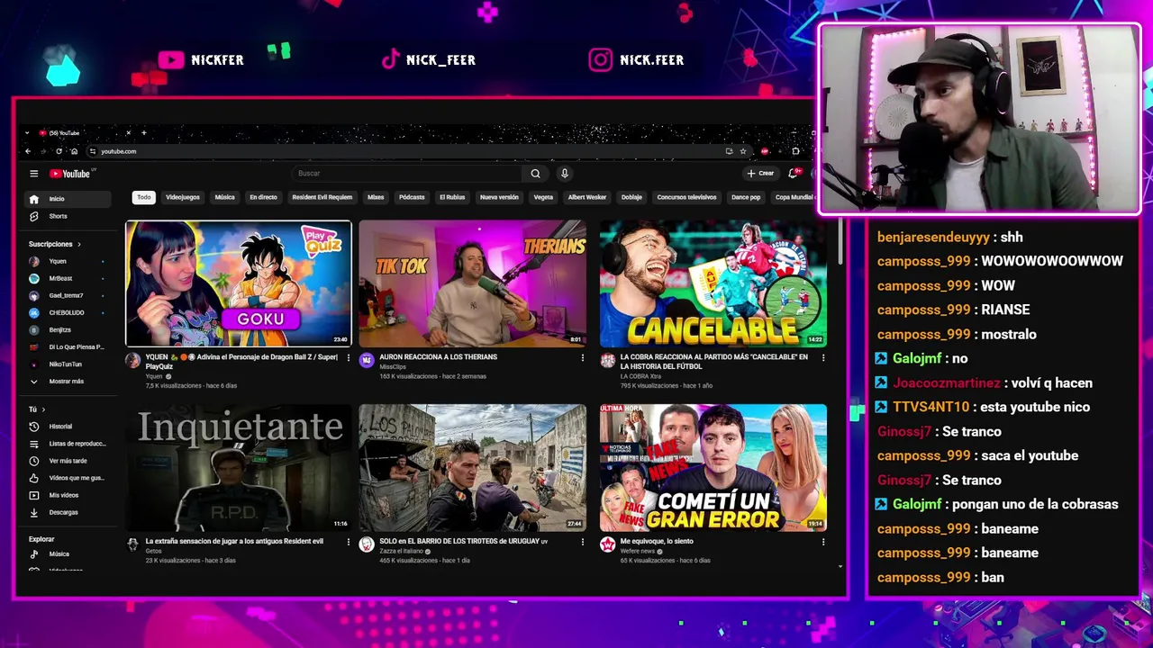Open the Inquietante Resident Evil thumbnail
The width and height of the screenshot is (1153, 648).
tap(239, 467)
